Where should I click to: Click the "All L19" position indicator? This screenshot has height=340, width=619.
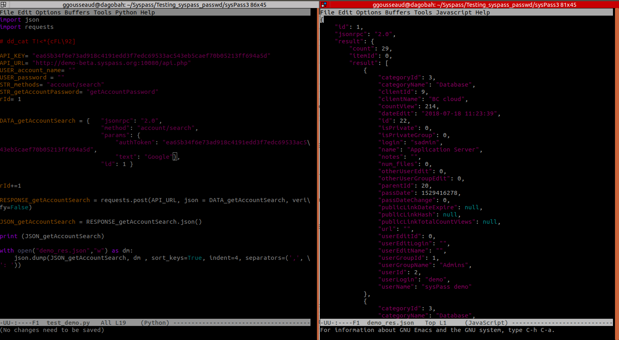[x=113, y=323]
